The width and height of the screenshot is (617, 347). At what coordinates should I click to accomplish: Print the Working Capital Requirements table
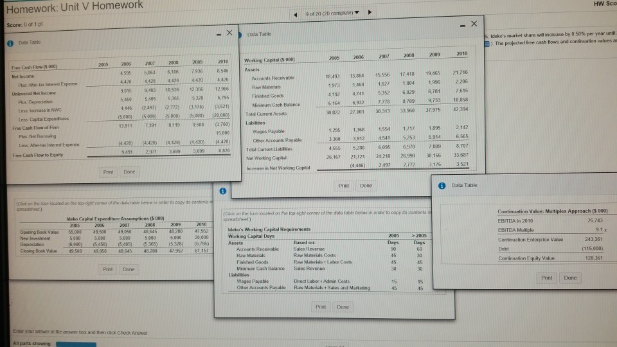coord(321,307)
